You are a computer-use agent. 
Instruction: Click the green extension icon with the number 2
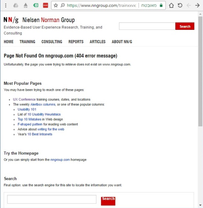[x=36, y=5]
